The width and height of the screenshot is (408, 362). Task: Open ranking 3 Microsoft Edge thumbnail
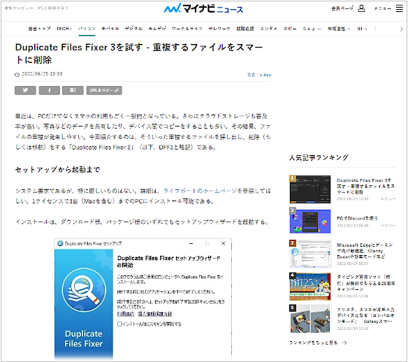point(310,254)
